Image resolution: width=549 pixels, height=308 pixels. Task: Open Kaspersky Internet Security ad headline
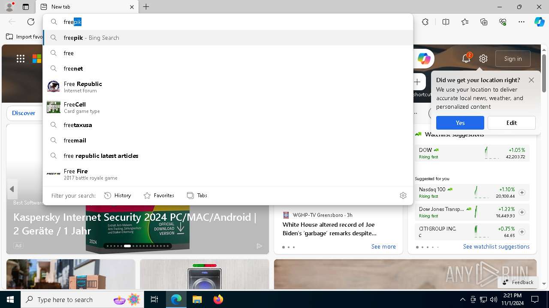pos(135,224)
